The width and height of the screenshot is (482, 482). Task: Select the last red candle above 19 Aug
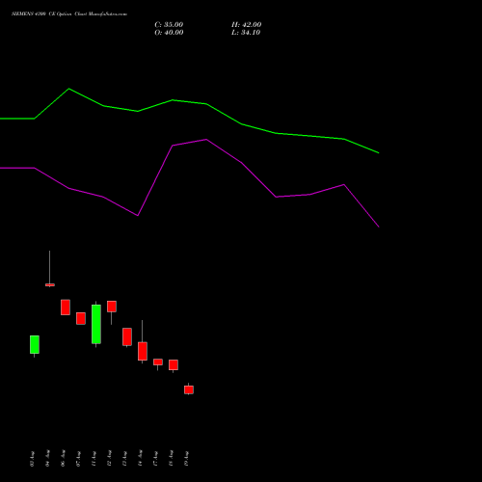pos(189,389)
